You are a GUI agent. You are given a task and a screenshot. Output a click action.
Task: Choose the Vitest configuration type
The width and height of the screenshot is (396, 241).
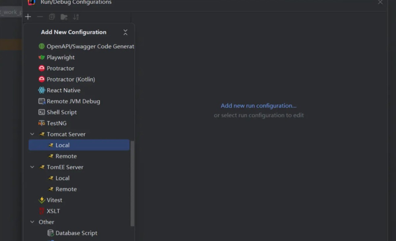(54, 200)
